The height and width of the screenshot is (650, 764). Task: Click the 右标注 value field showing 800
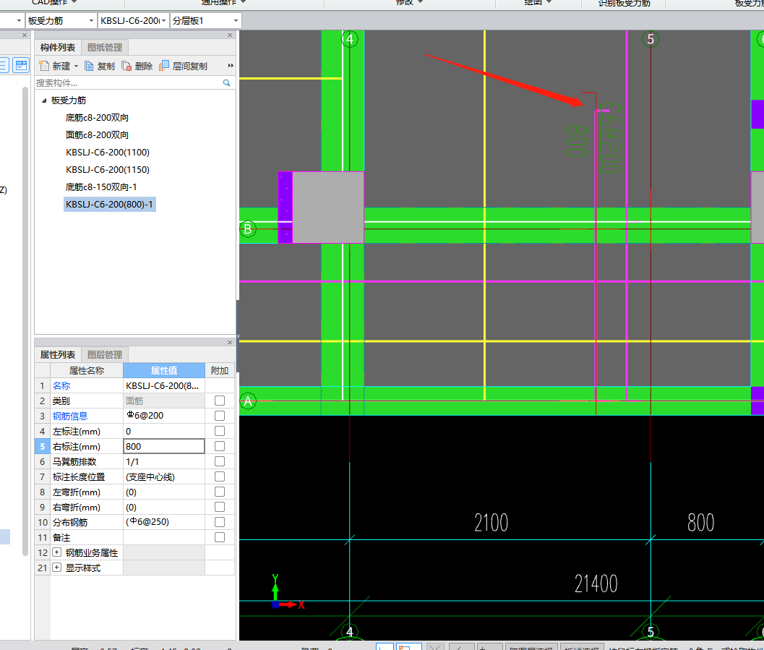pyautogui.click(x=163, y=446)
